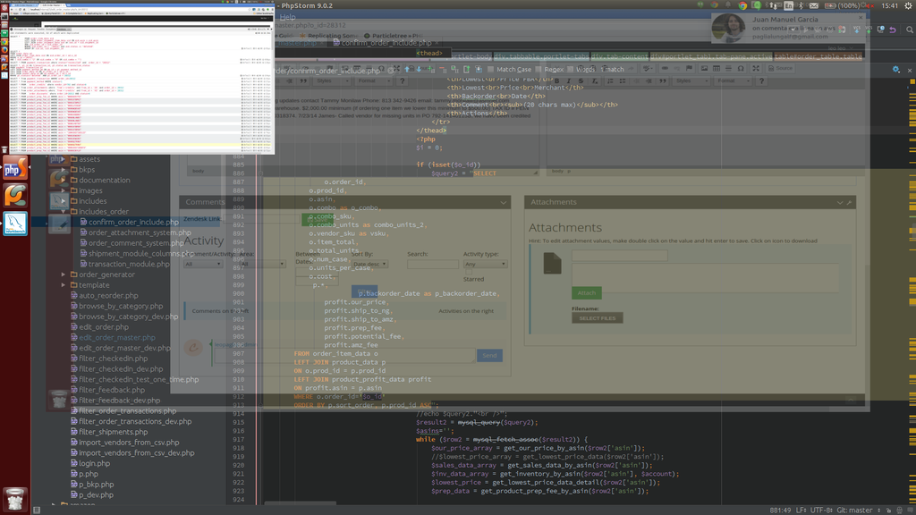Open the system settings gear menu
916x515 pixels.
pos(908,5)
